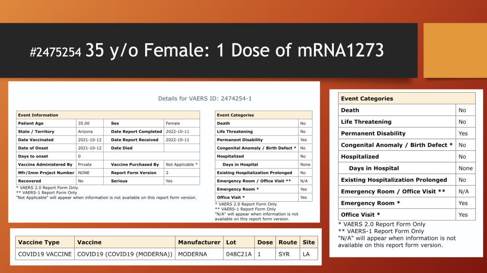Select the 'COVID19 (COVID19 (MODERNA))' vaccine cell

125,254
